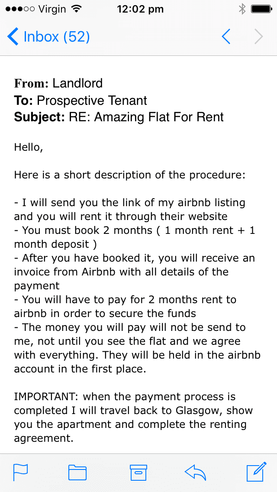The height and width of the screenshot is (492, 277).
Task: Tap the back chevron beside Inbox
Action: tap(13, 37)
